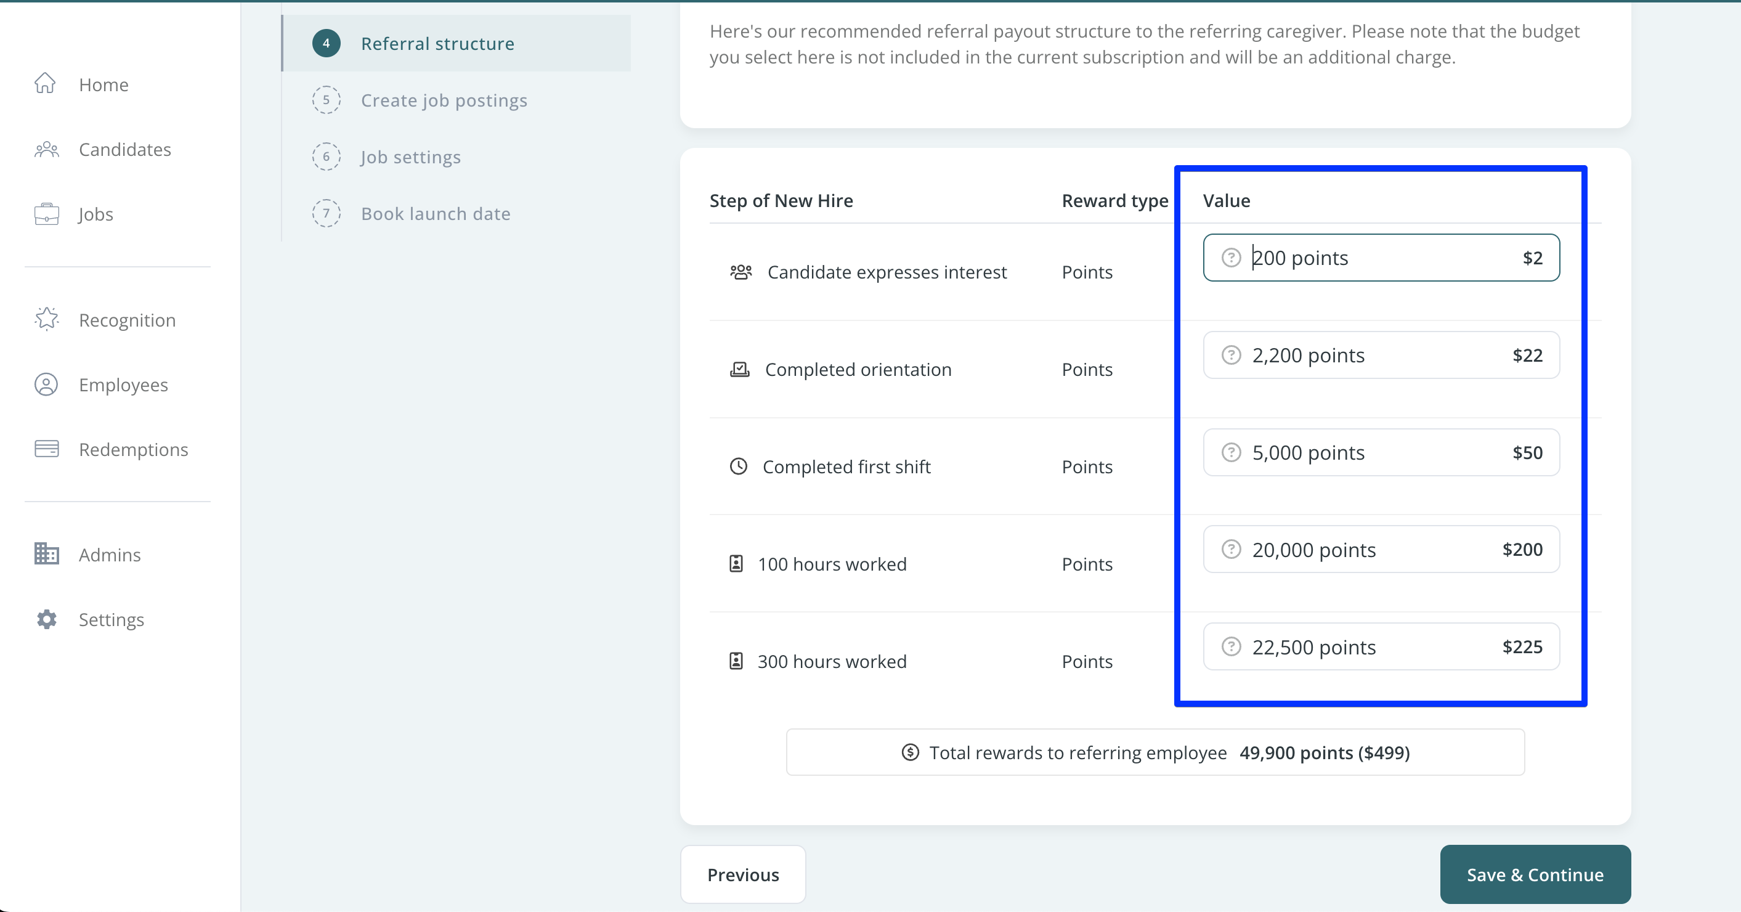Image resolution: width=1741 pixels, height=912 pixels.
Task: Focus the 20,000 points value field
Action: coord(1381,550)
